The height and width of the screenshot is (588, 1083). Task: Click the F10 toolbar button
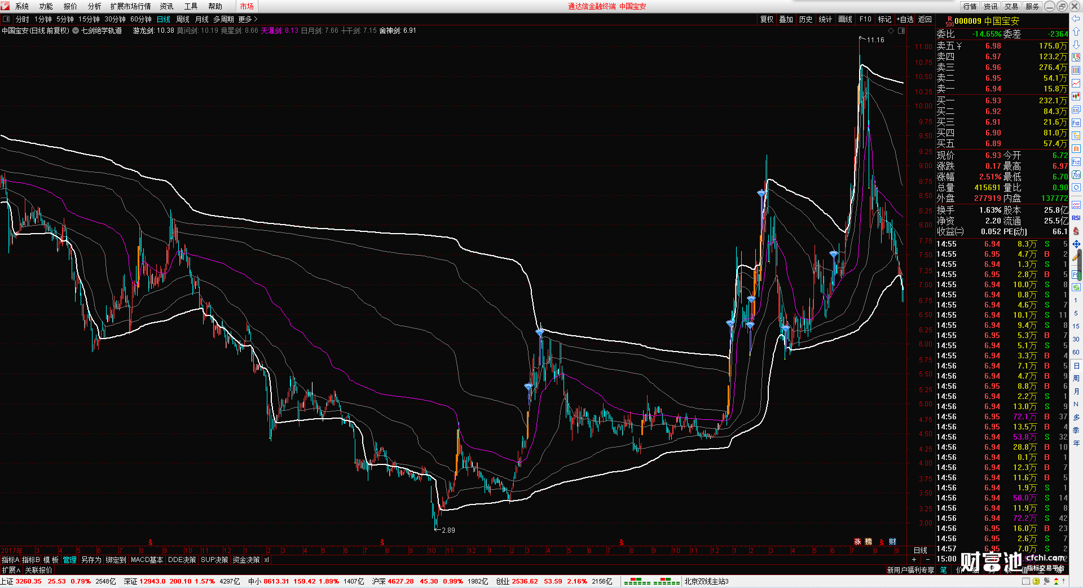click(x=865, y=19)
